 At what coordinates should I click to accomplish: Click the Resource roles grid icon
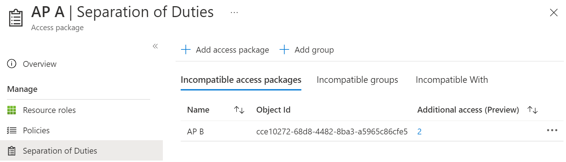[12, 110]
